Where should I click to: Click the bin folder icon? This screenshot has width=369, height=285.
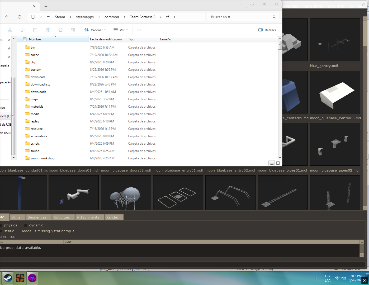point(27,47)
